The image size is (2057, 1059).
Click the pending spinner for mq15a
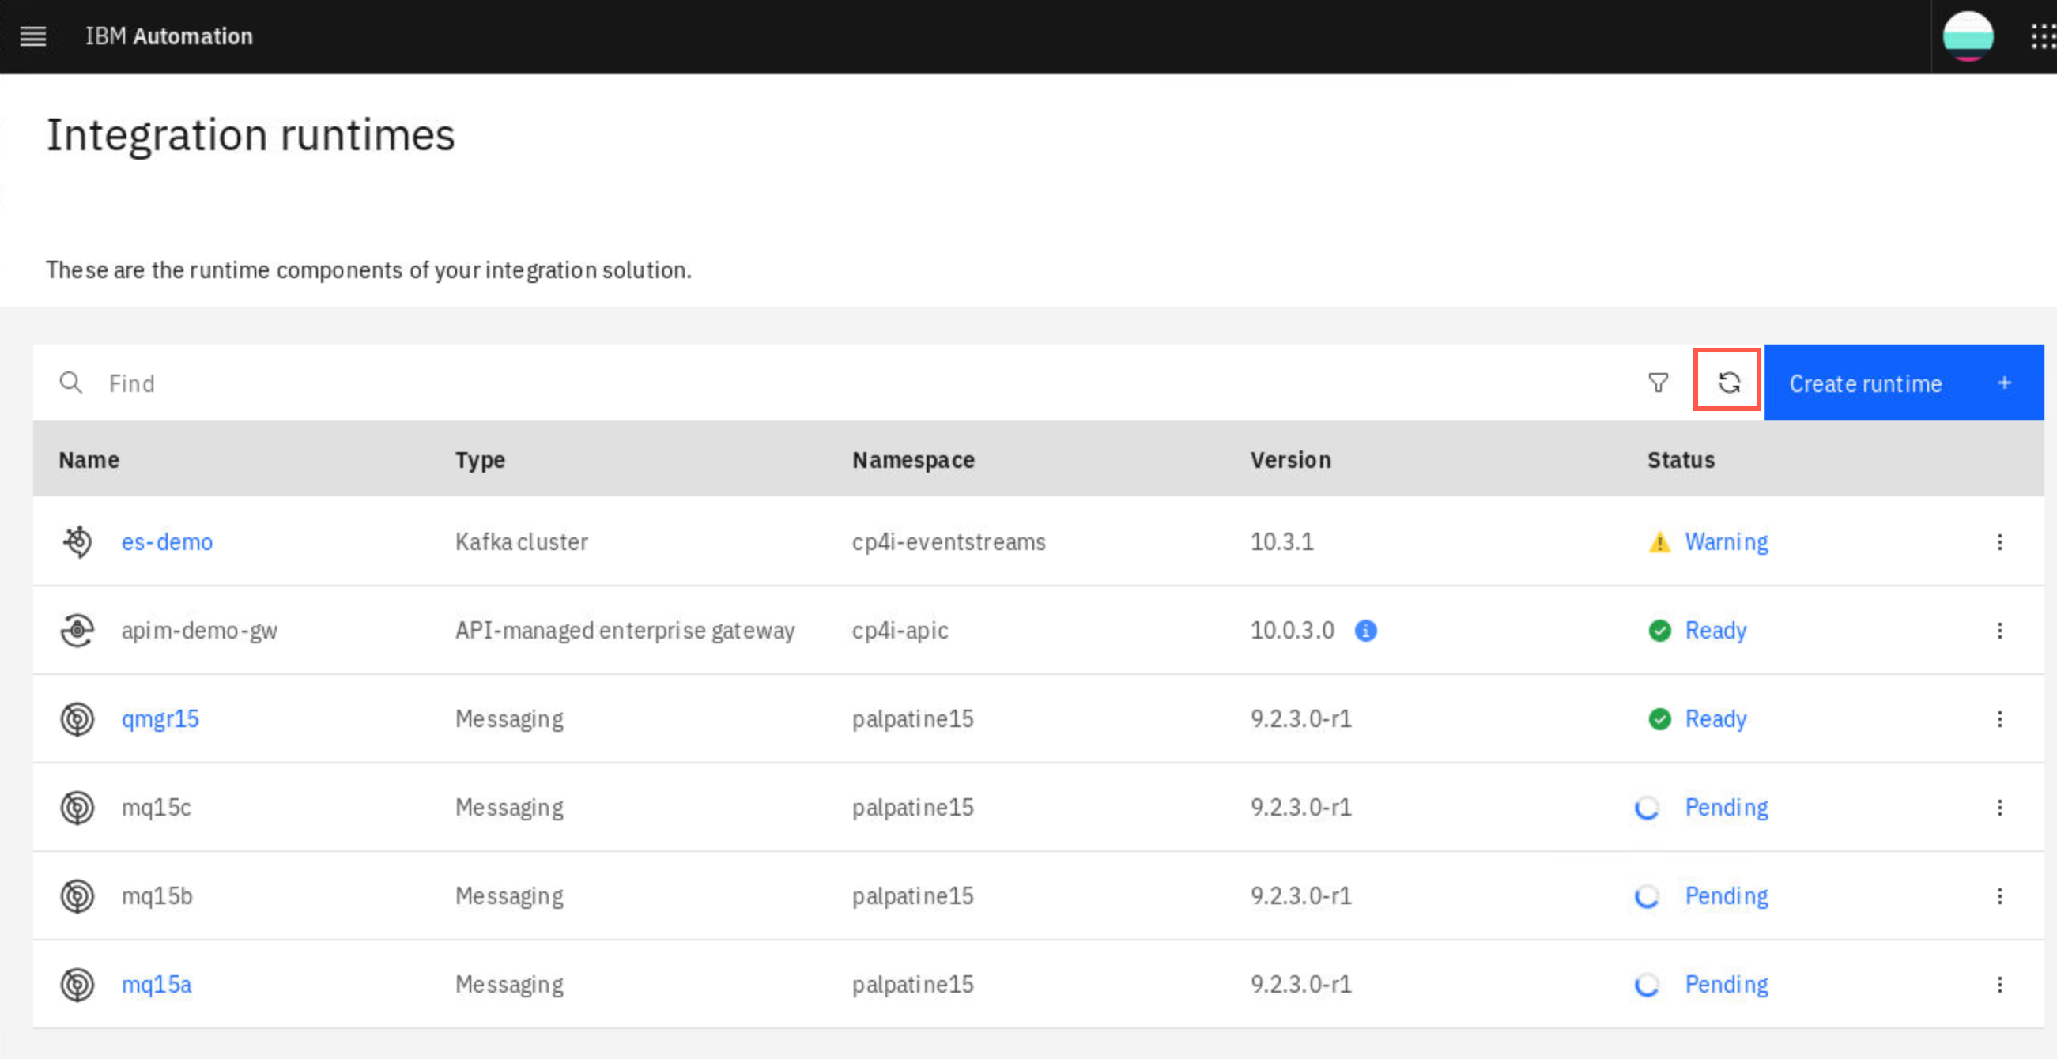point(1647,985)
